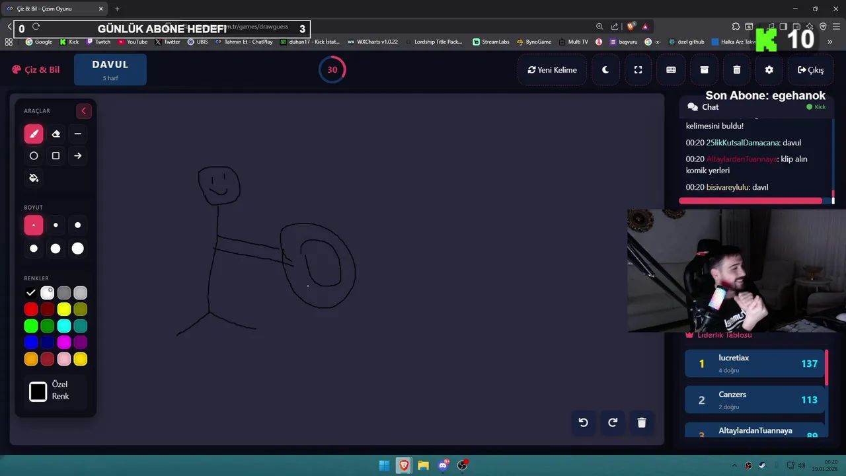Show hidden system tray icons

(x=734, y=465)
